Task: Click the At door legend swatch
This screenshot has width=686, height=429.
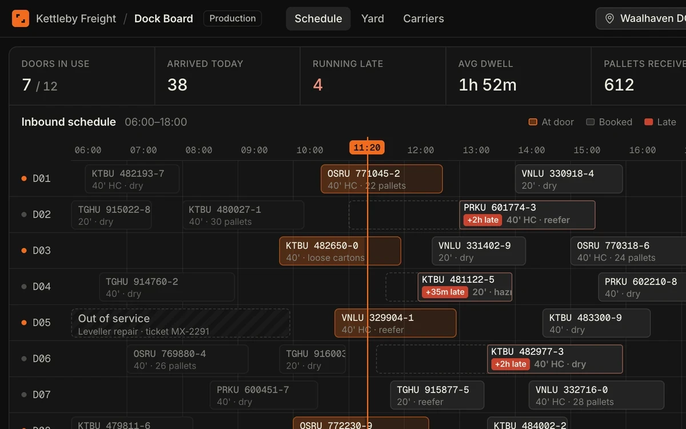Action: point(533,122)
